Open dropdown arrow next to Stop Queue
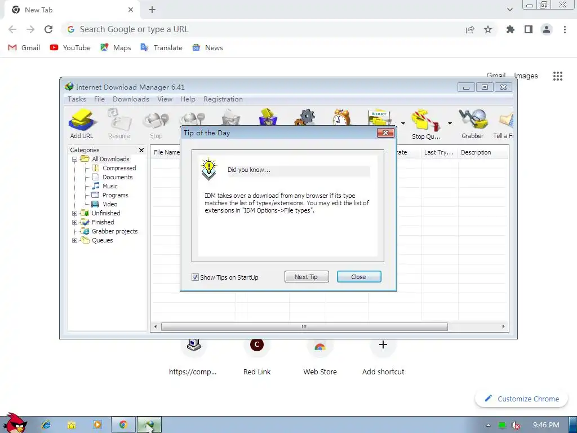 tap(450, 123)
